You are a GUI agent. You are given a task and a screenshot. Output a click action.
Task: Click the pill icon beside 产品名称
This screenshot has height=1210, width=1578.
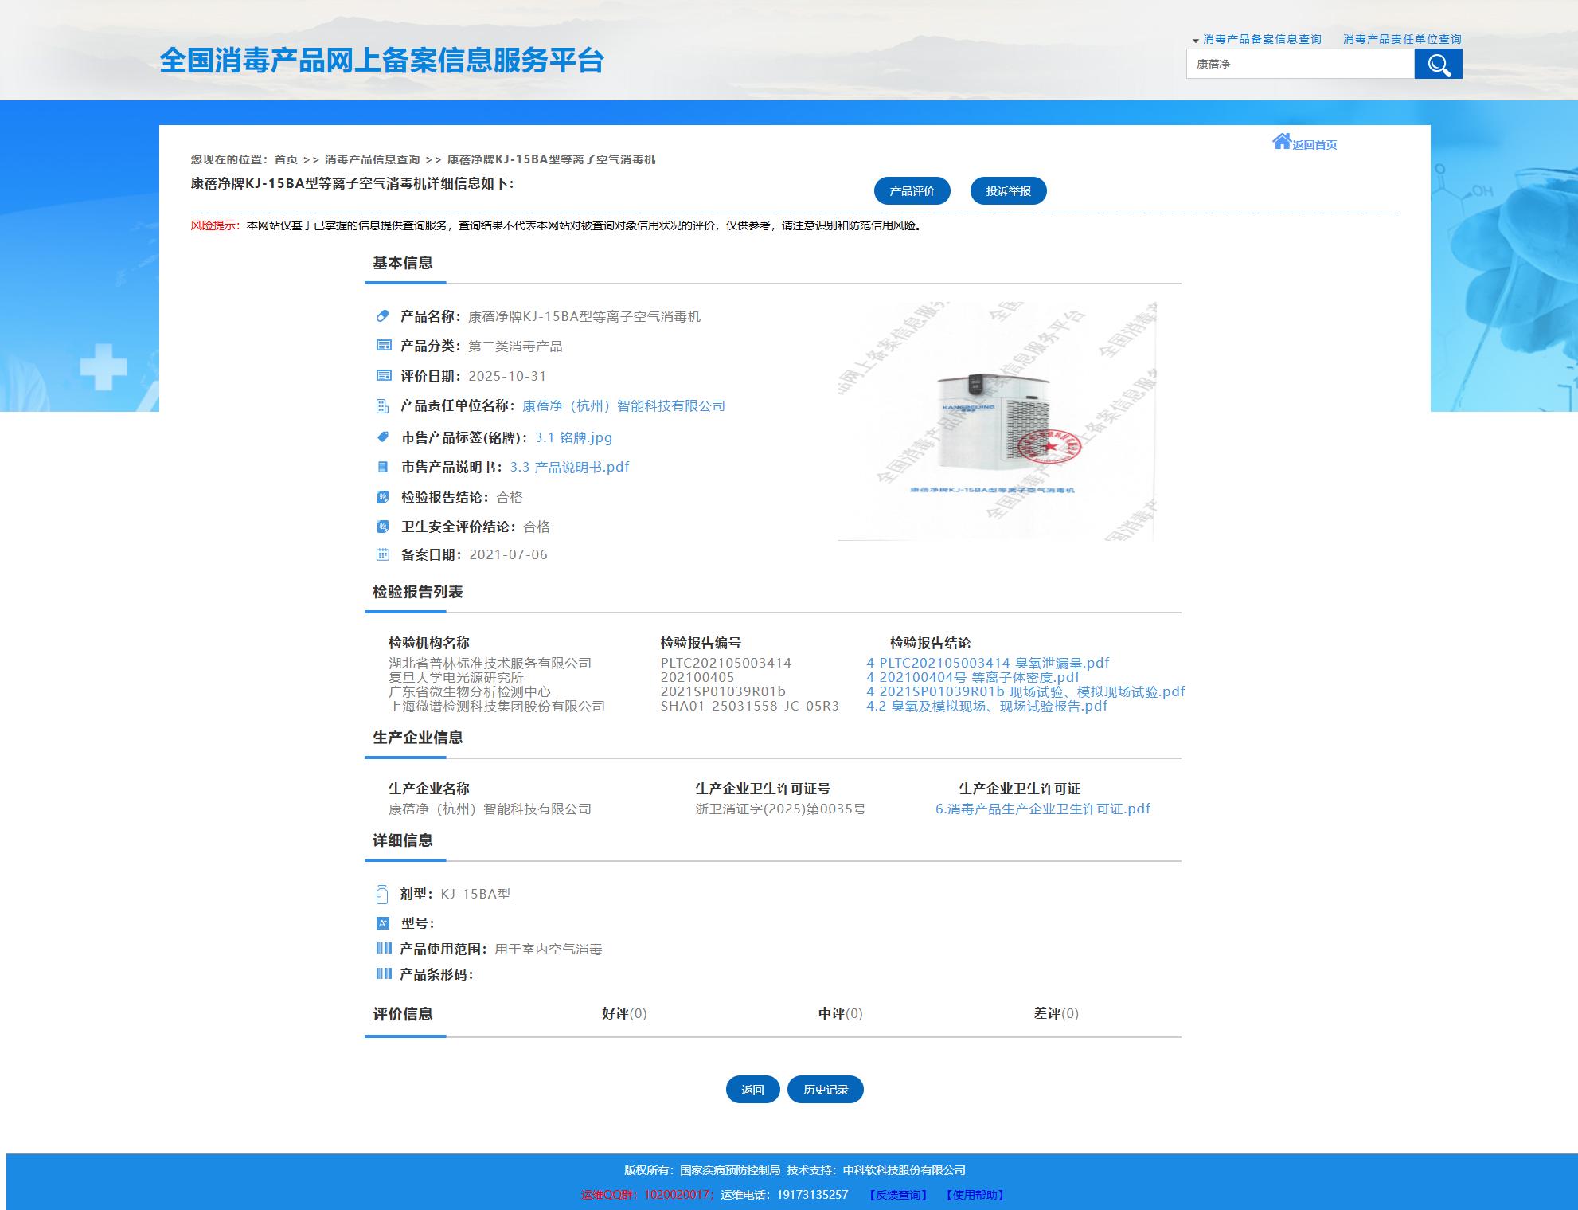coord(383,316)
